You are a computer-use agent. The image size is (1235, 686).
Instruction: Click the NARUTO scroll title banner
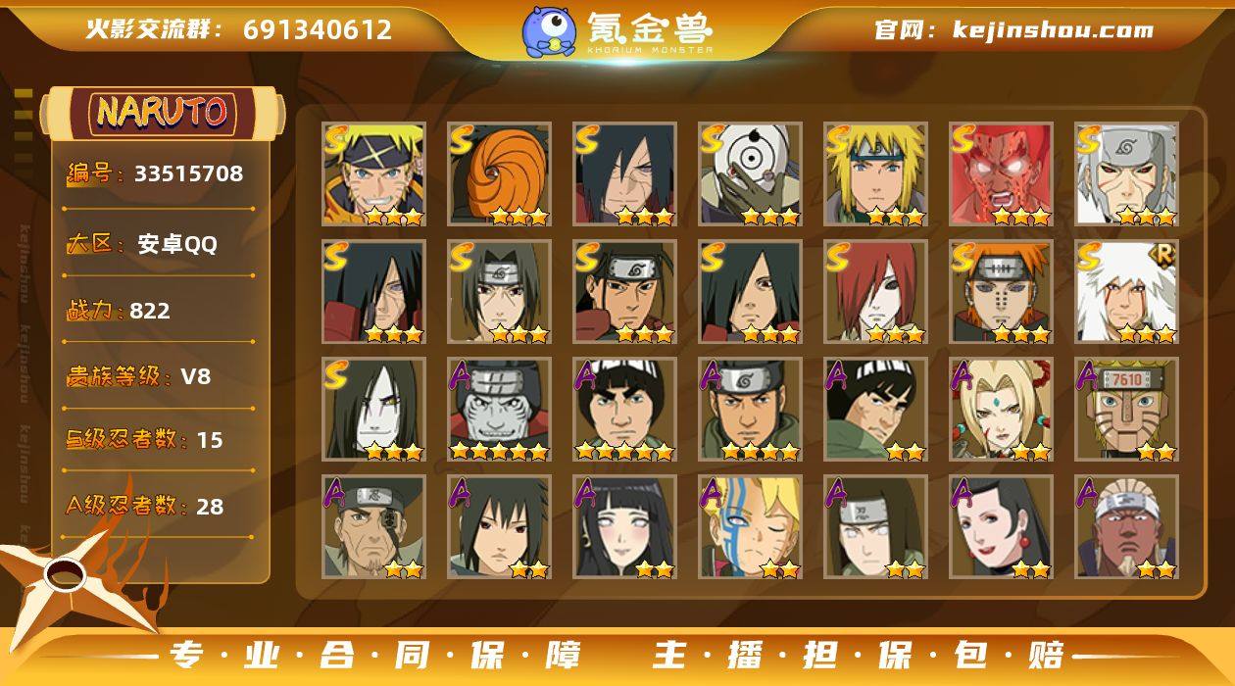coord(163,113)
